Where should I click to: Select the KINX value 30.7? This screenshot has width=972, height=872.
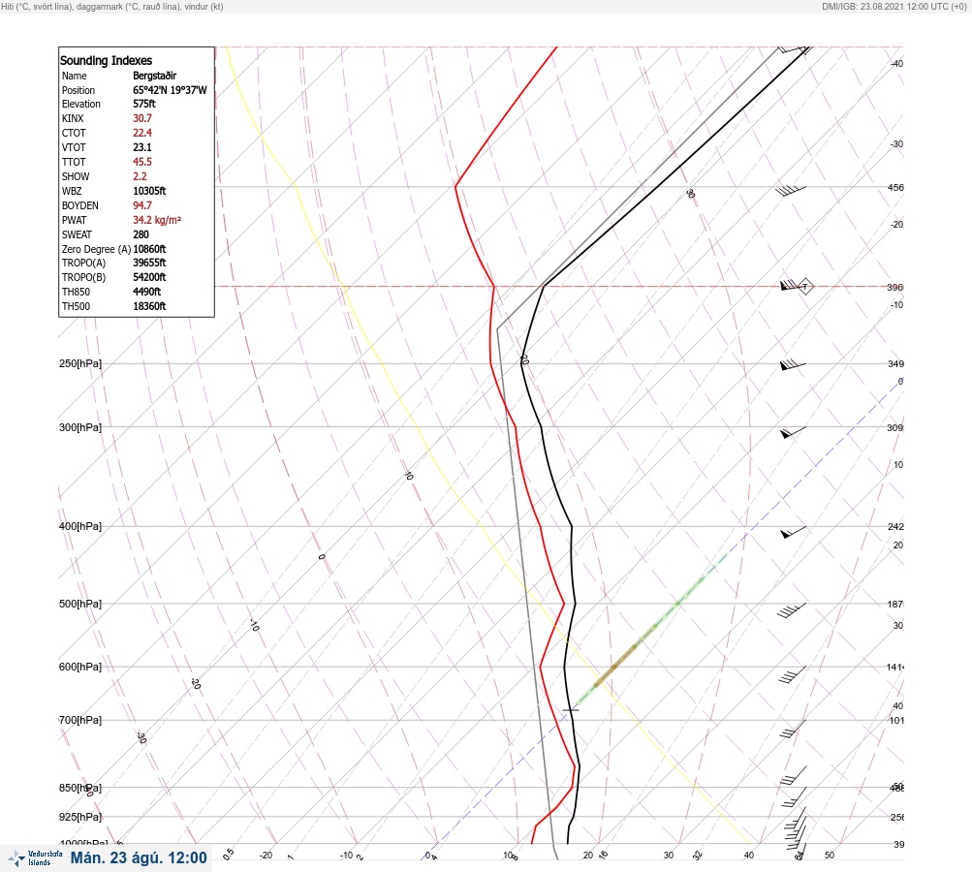pyautogui.click(x=141, y=118)
